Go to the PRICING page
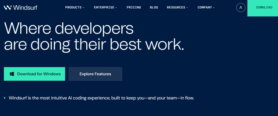Image resolution: width=278 pixels, height=116 pixels. [x=134, y=8]
